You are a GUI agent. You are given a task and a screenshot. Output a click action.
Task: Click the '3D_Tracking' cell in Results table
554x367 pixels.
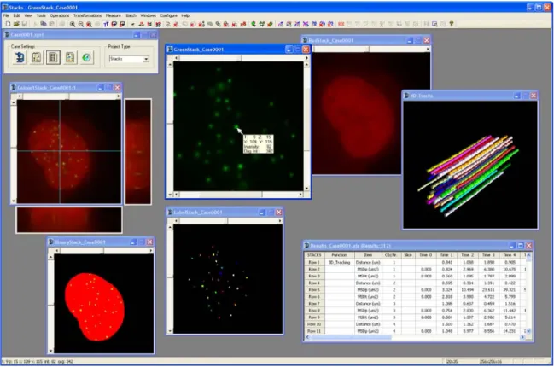click(339, 262)
